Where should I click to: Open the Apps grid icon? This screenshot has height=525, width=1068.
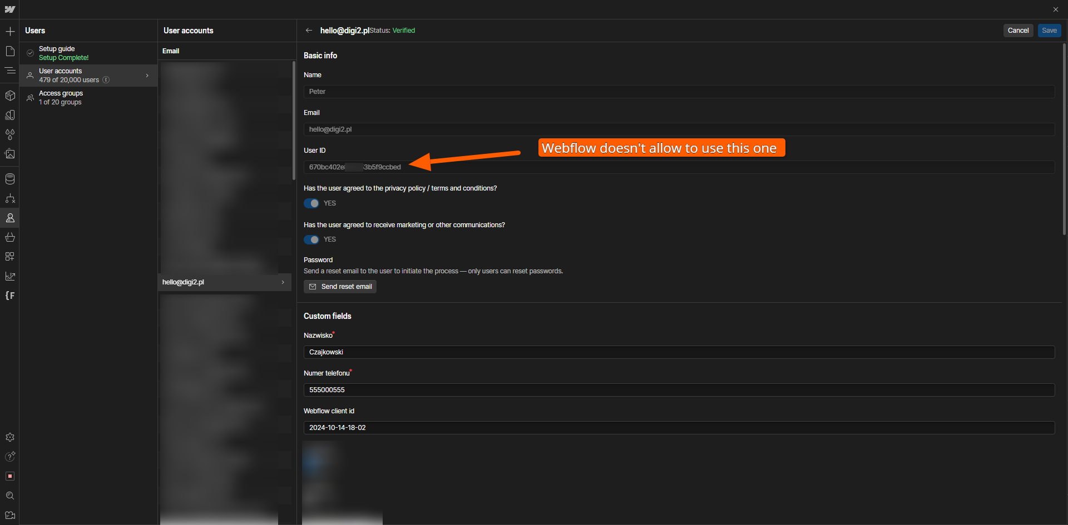[x=10, y=257]
